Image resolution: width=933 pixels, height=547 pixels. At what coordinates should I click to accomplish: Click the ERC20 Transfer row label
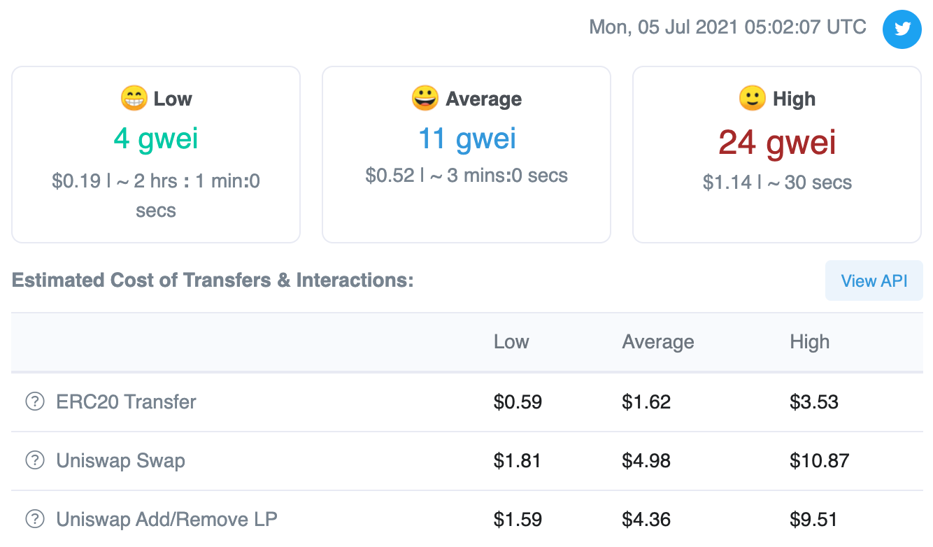(127, 402)
